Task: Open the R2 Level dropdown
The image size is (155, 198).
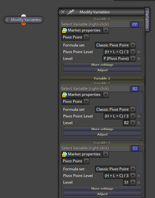Action: click(x=133, y=123)
